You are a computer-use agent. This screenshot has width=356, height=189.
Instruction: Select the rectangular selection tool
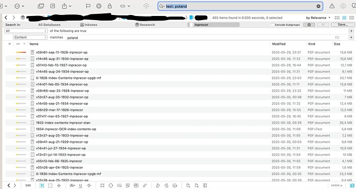pyautogui.click(x=51, y=185)
